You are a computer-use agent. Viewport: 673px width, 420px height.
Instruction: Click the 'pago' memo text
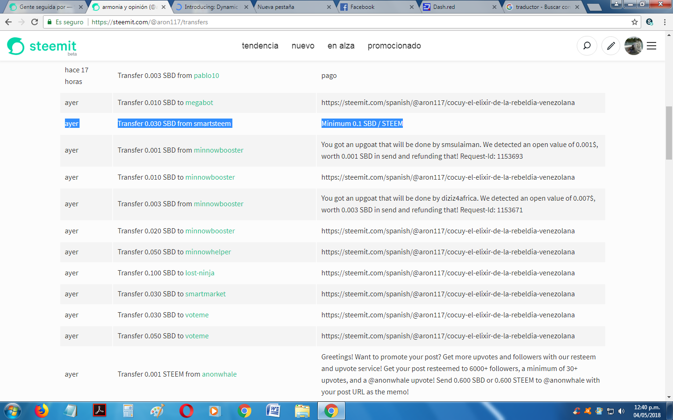pos(329,76)
